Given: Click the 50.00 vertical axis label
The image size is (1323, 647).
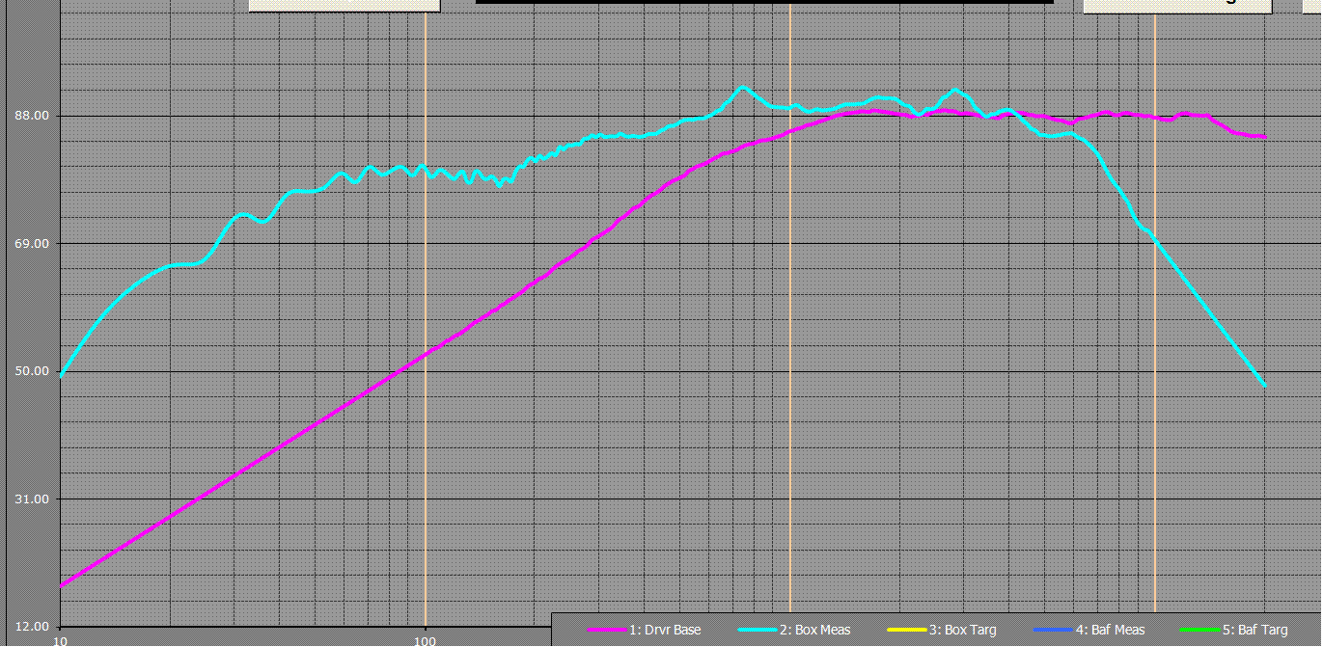Looking at the screenshot, I should point(34,371).
